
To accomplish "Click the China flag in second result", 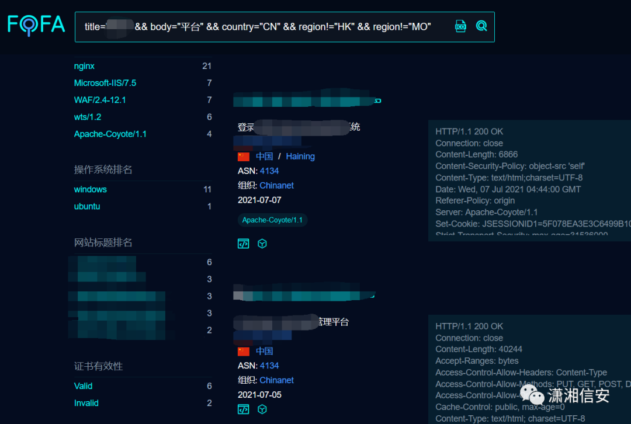I will click(244, 351).
